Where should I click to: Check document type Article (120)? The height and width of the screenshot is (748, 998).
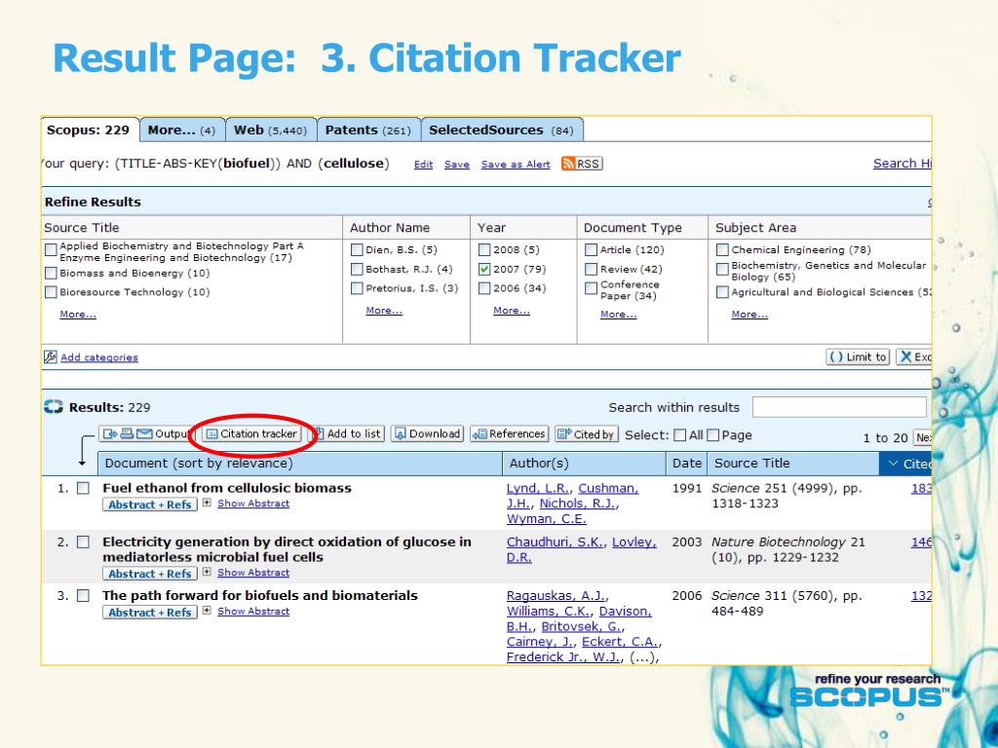pyautogui.click(x=592, y=250)
